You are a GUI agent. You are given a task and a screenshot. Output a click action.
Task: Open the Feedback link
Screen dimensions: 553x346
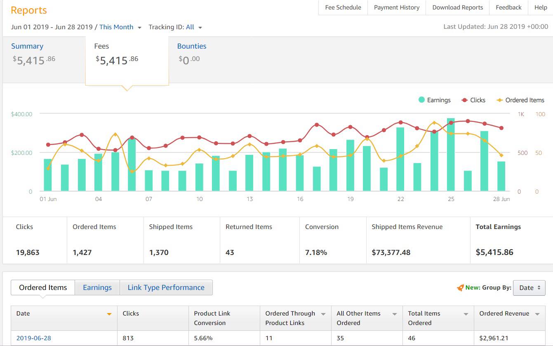click(508, 7)
